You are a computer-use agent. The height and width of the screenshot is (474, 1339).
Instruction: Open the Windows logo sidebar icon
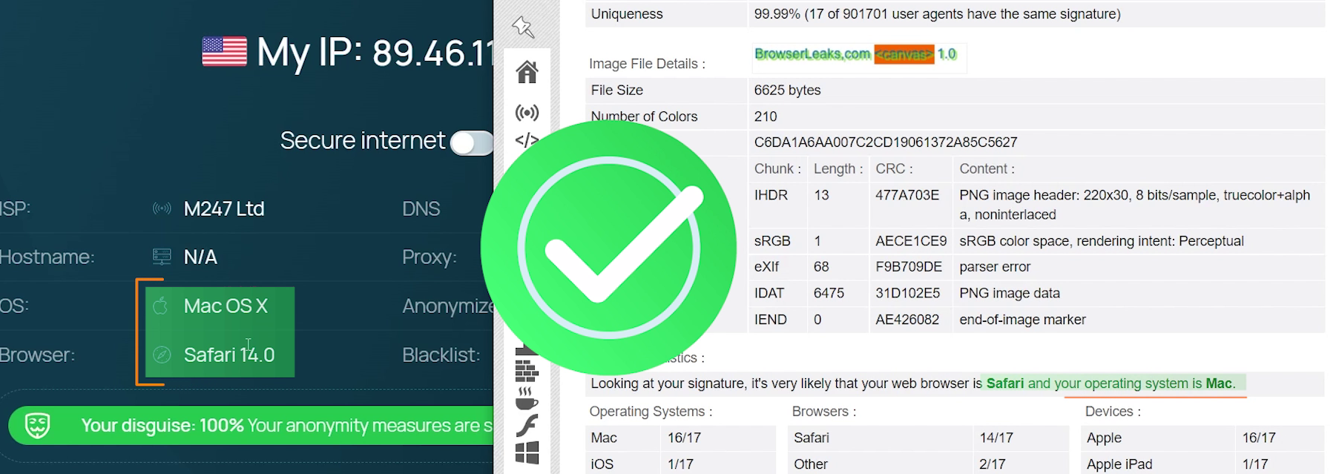point(527,452)
